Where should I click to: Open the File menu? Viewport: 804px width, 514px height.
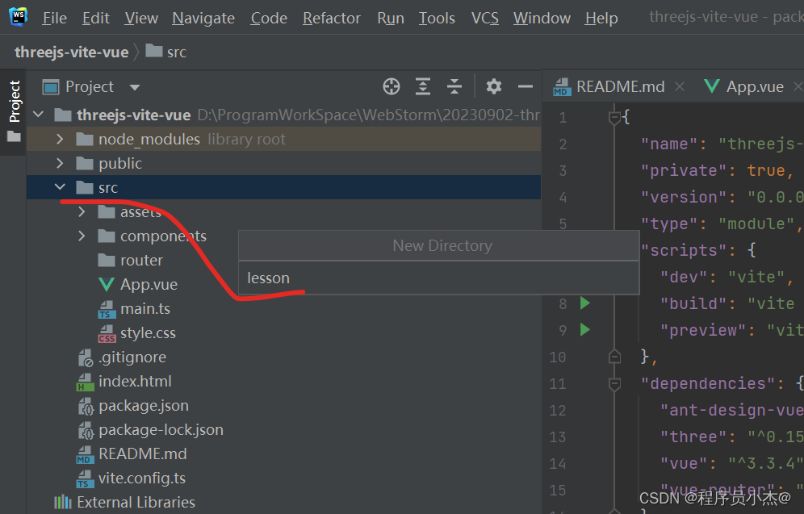click(54, 18)
